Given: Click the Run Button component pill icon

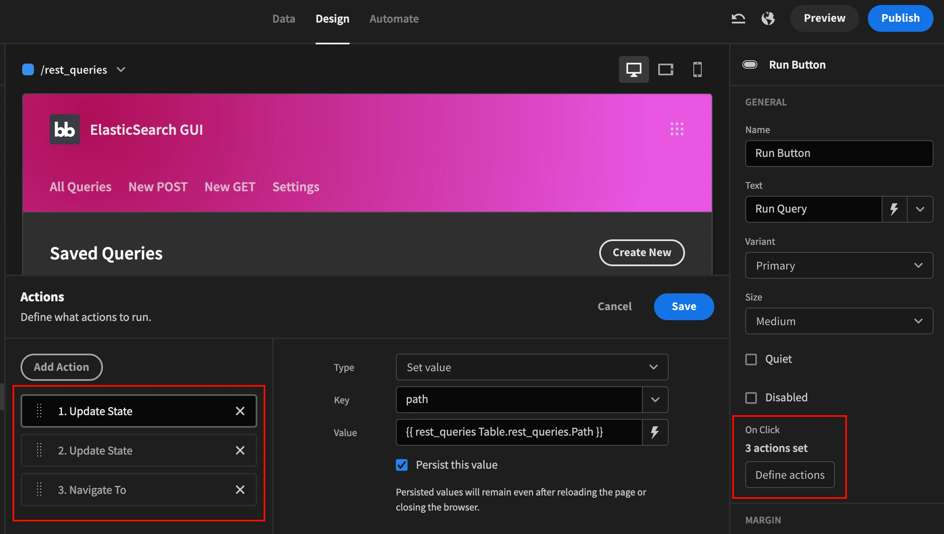Looking at the screenshot, I should pyautogui.click(x=749, y=64).
